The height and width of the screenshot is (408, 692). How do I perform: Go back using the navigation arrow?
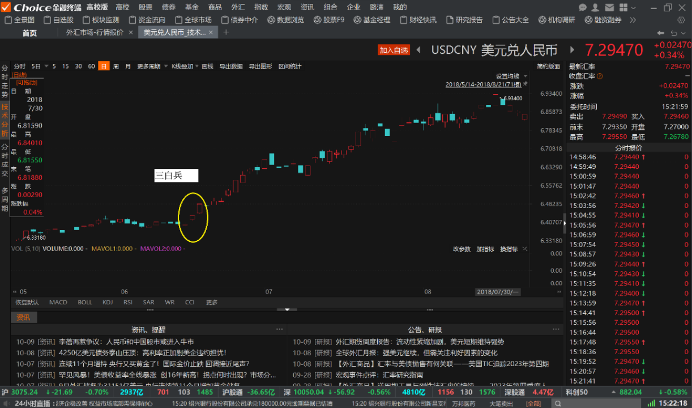pos(660,33)
